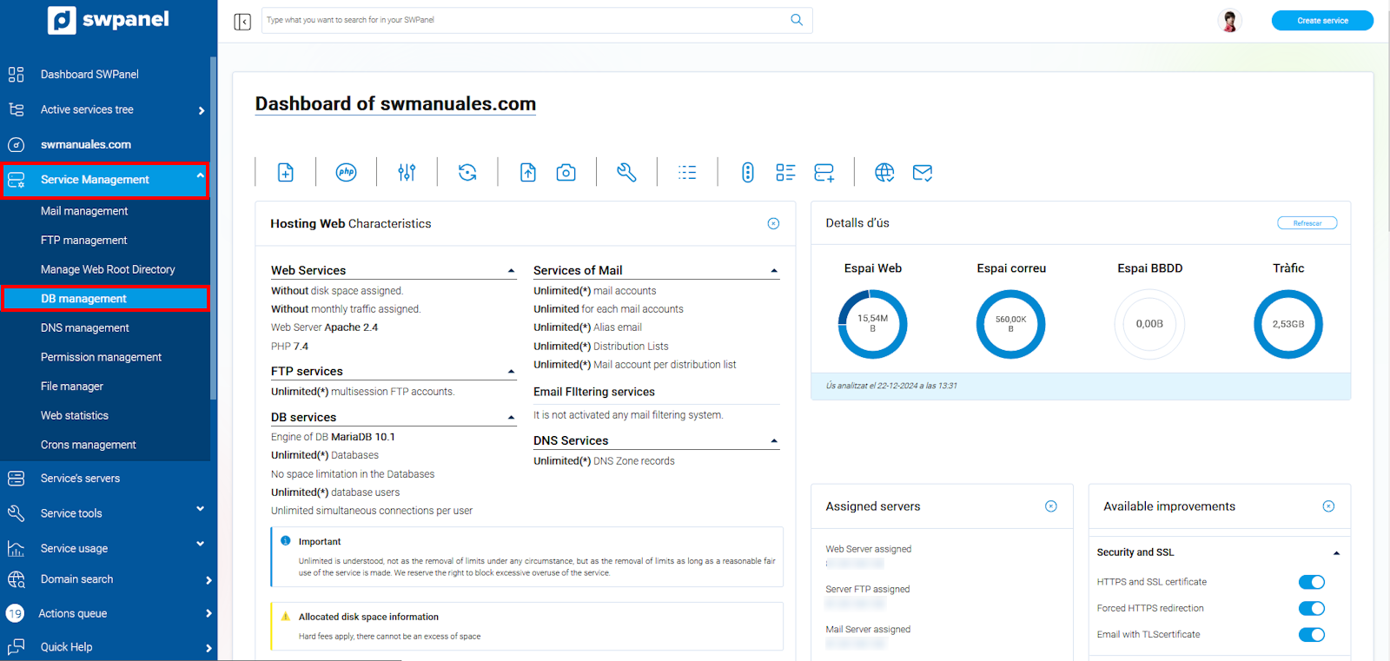Image resolution: width=1390 pixels, height=661 pixels.
Task: Click the Create service button
Action: pos(1322,21)
